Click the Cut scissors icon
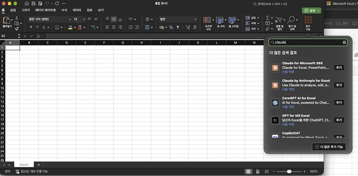Image resolution: width=358 pixels, height=176 pixels. (x=17, y=18)
